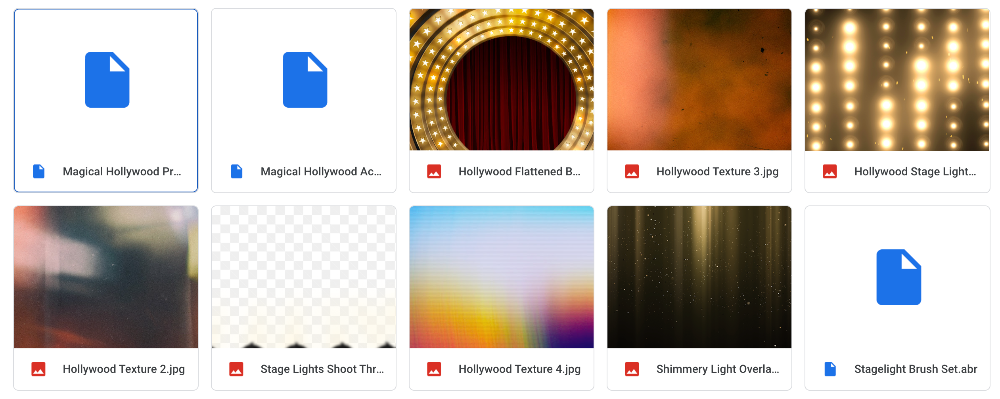Open the Hollywood Flattened B... thumbnail preview

(x=501, y=79)
